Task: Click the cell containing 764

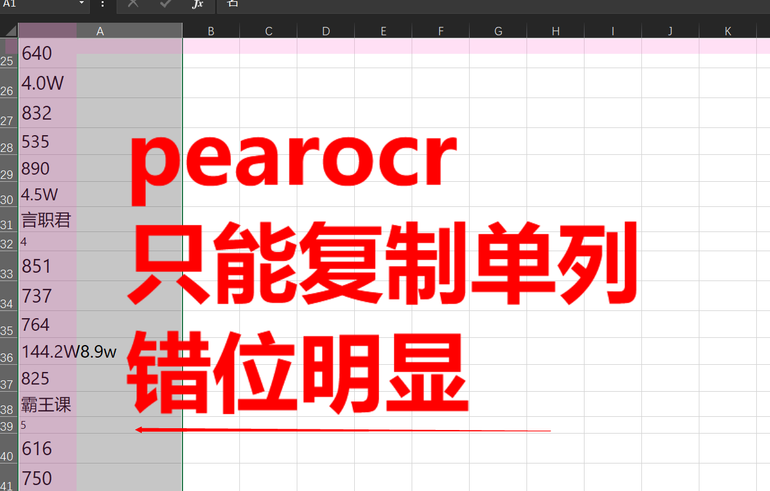Action: tap(101, 325)
